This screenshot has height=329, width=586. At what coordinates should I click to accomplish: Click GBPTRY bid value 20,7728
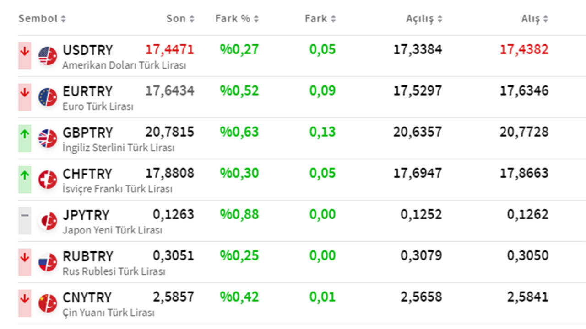(524, 132)
